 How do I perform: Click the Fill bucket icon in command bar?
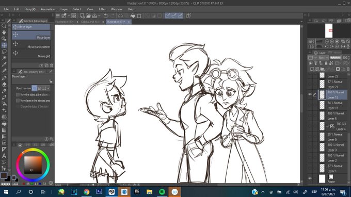tap(133, 15)
